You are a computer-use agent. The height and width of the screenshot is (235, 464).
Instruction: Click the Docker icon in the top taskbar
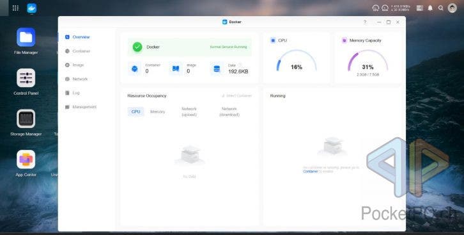pyautogui.click(x=32, y=8)
